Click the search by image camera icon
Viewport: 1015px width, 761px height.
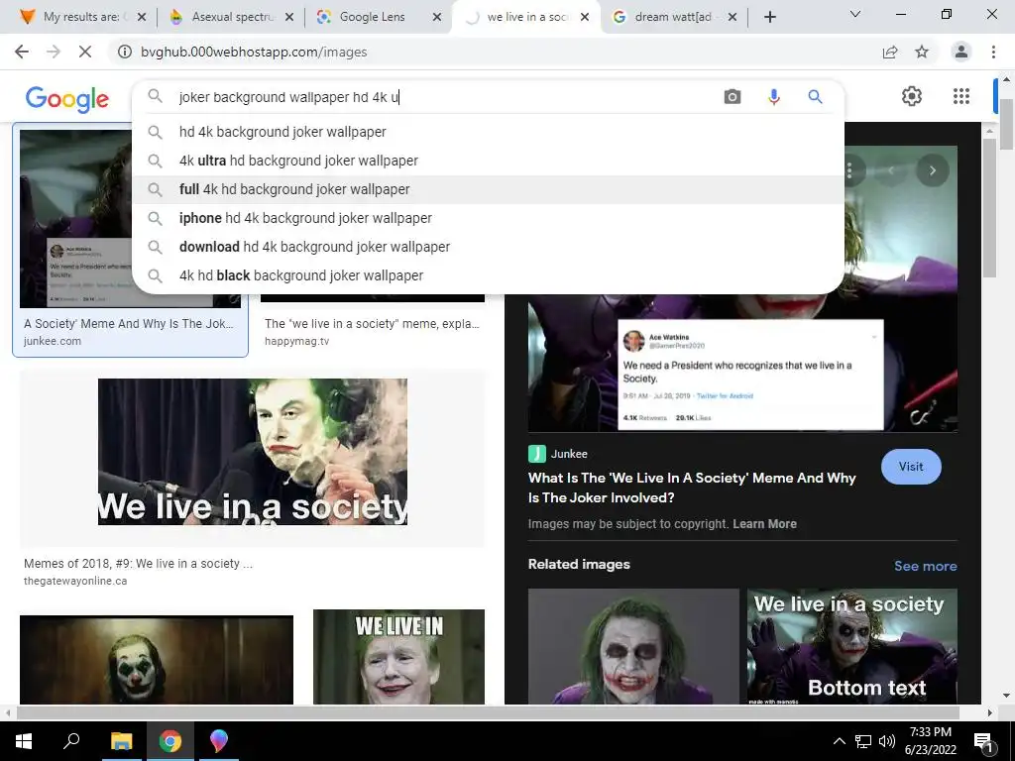733,97
